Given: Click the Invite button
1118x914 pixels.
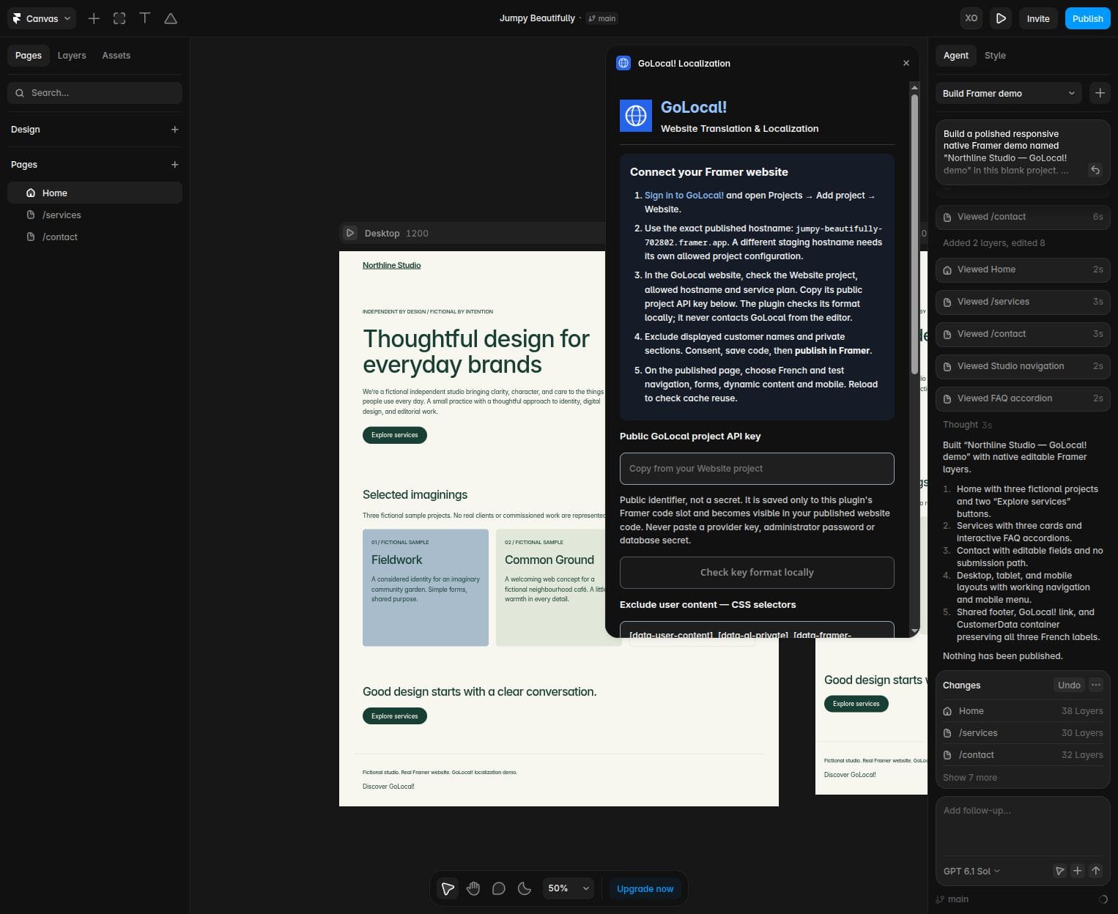Looking at the screenshot, I should click(x=1037, y=18).
